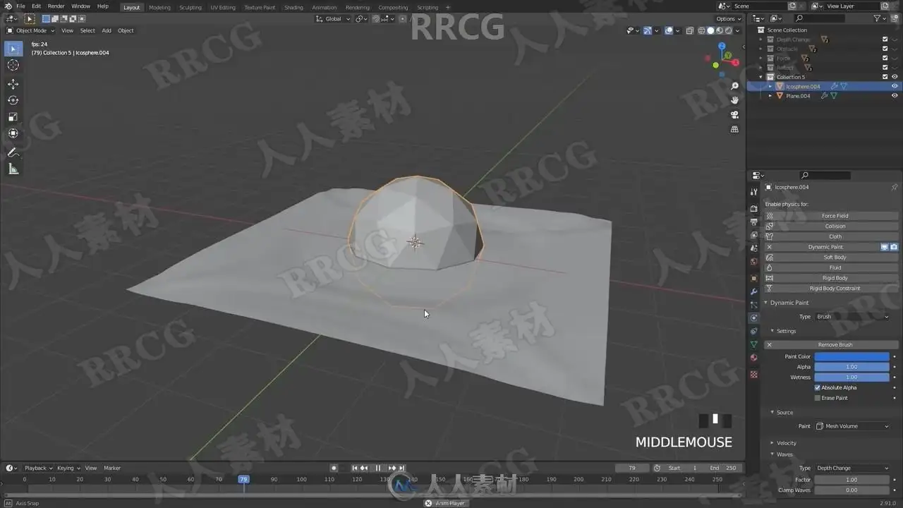
Task: Toggle the Depth Change collection checkbox
Action: [885, 40]
